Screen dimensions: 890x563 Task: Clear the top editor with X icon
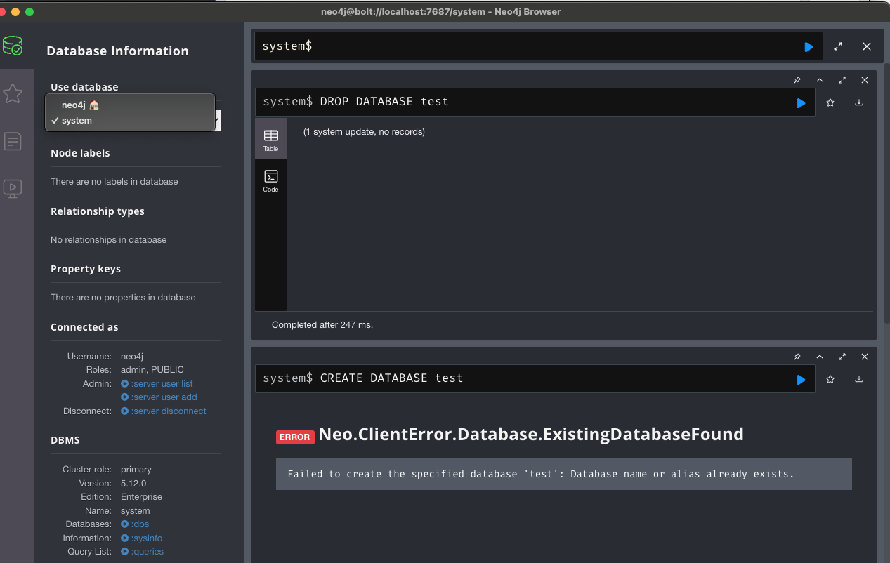coord(867,46)
